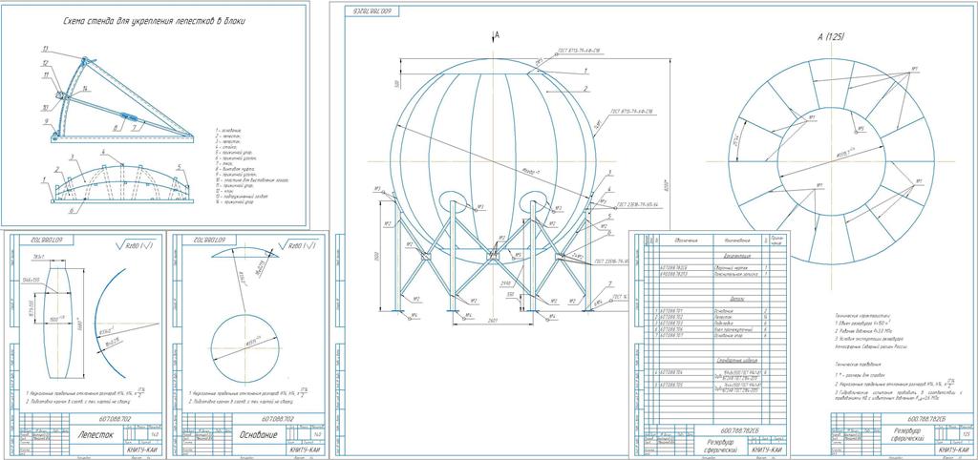The width and height of the screenshot is (978, 460).
Task: Click the 'Детали' heading in the specification table
Action: coord(735,300)
